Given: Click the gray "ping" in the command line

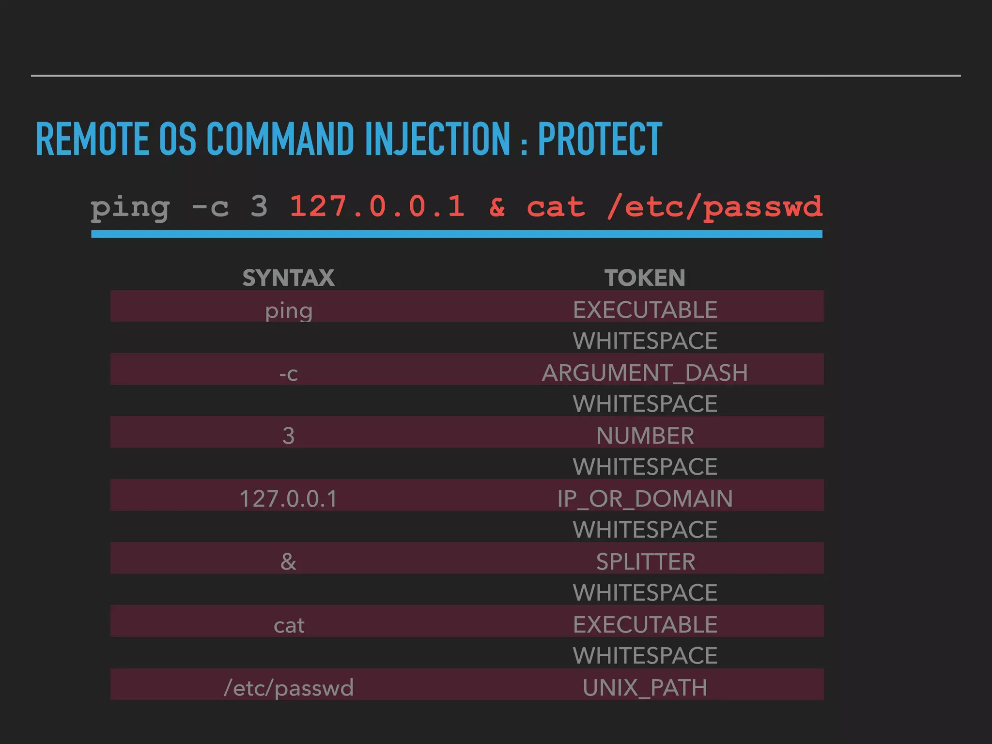Looking at the screenshot, I should coord(130,208).
